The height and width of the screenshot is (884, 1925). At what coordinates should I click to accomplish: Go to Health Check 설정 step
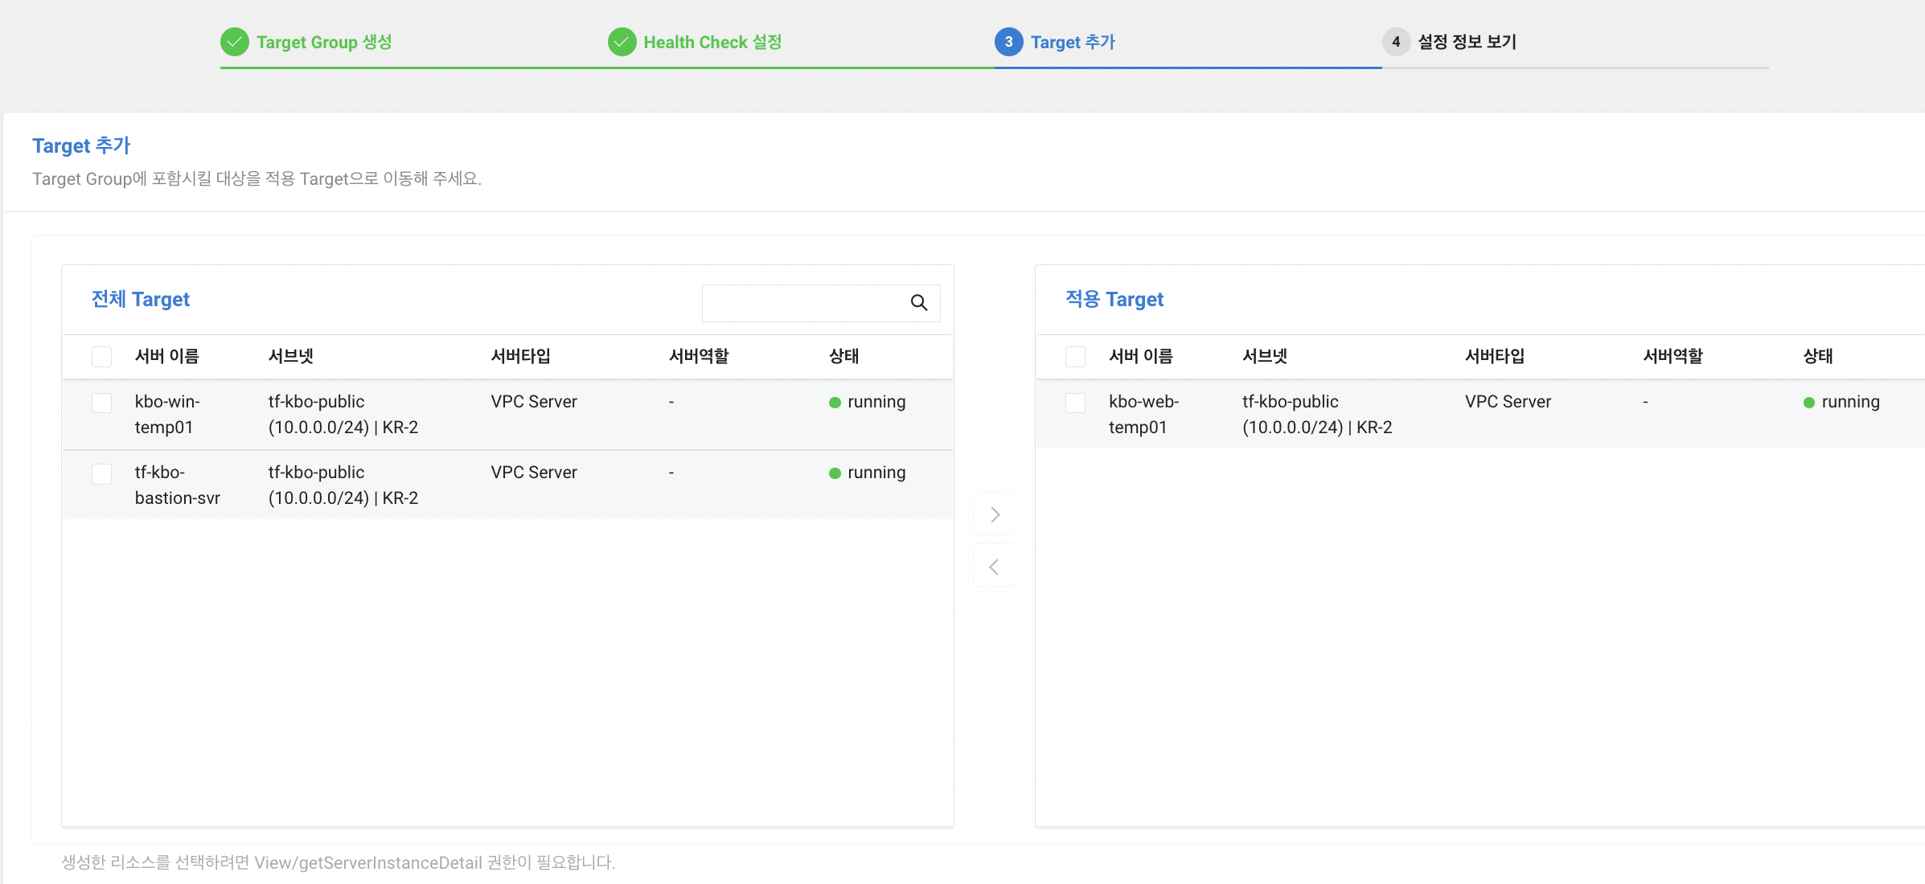(x=712, y=42)
